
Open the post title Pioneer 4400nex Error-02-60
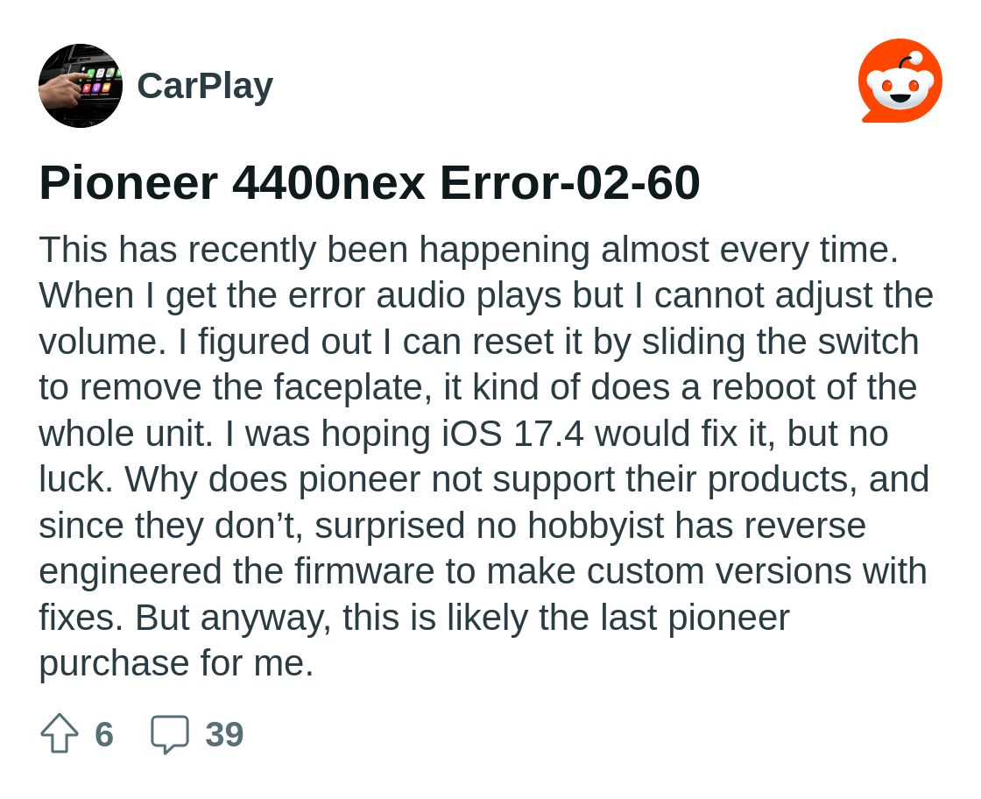click(369, 182)
